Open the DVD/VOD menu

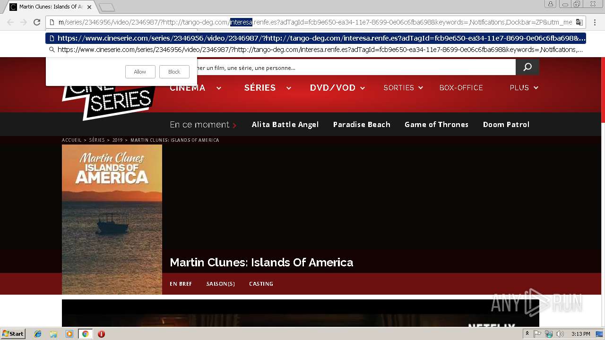[333, 88]
